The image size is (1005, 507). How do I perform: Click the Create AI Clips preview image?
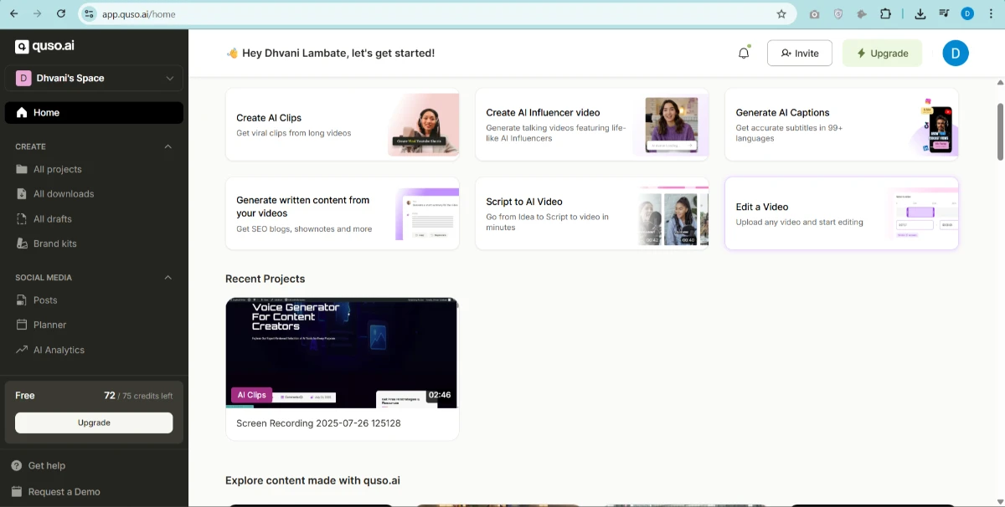coord(424,125)
